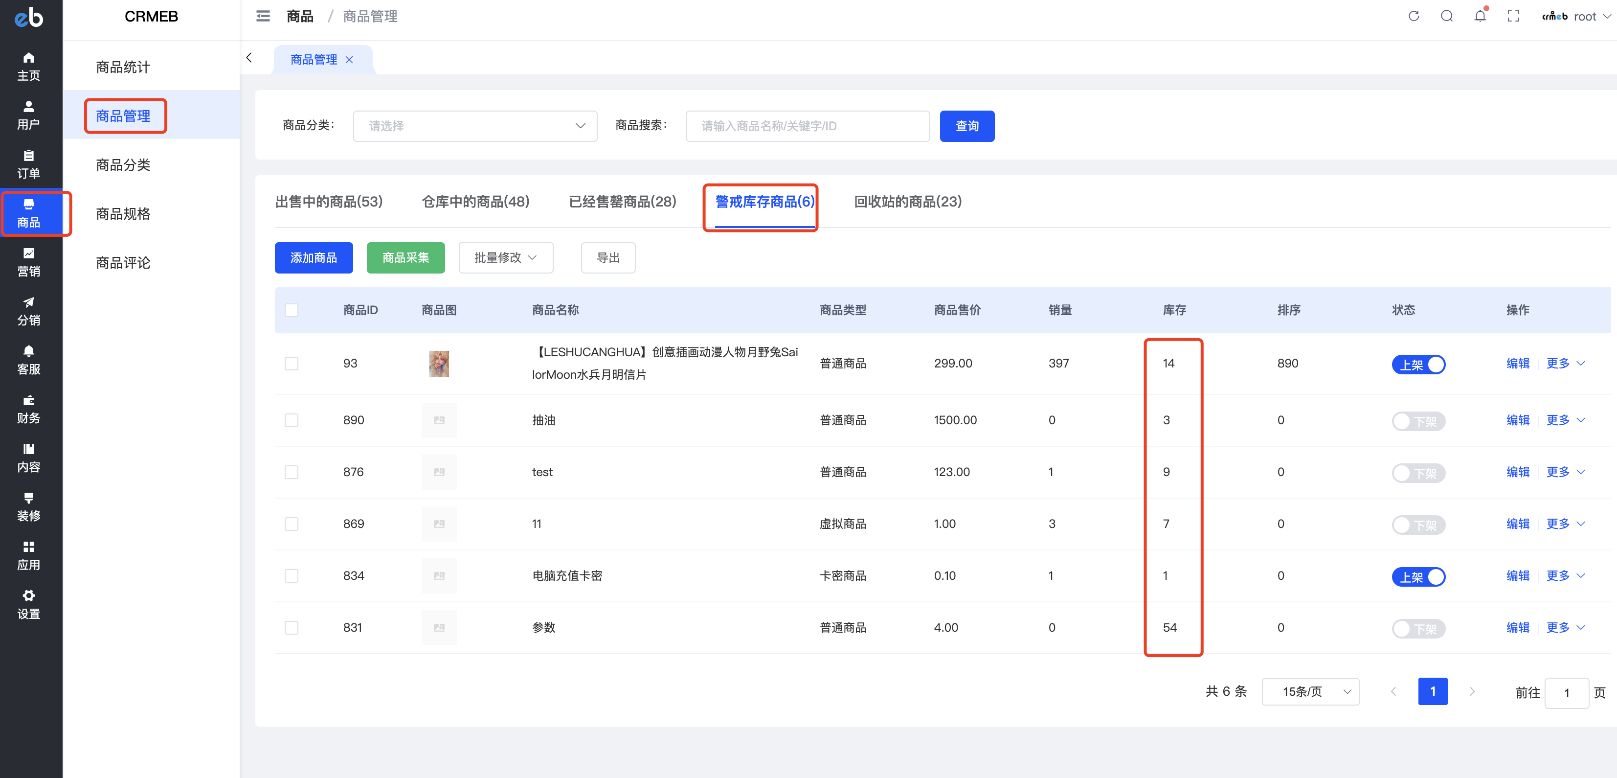
Task: Open the 订单 orders sidebar icon
Action: [x=28, y=164]
